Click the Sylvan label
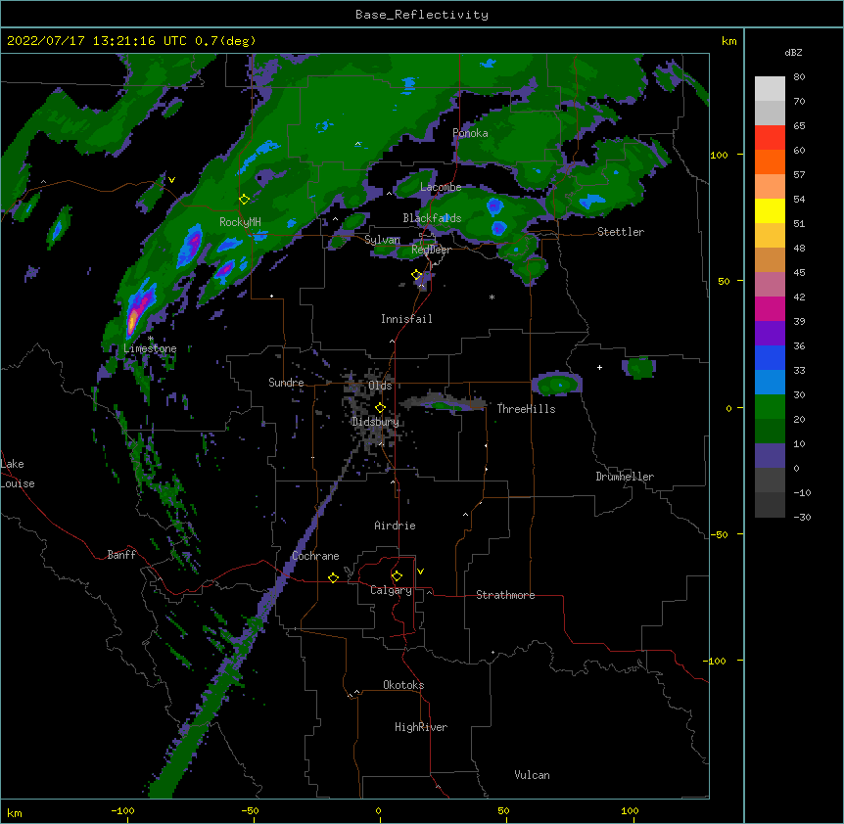 [382, 240]
